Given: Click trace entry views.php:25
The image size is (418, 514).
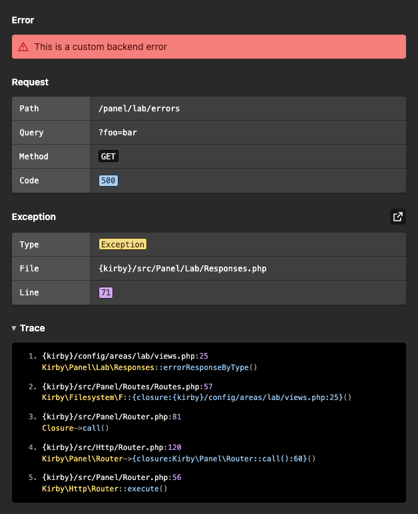Looking at the screenshot, I should pyautogui.click(x=125, y=356).
